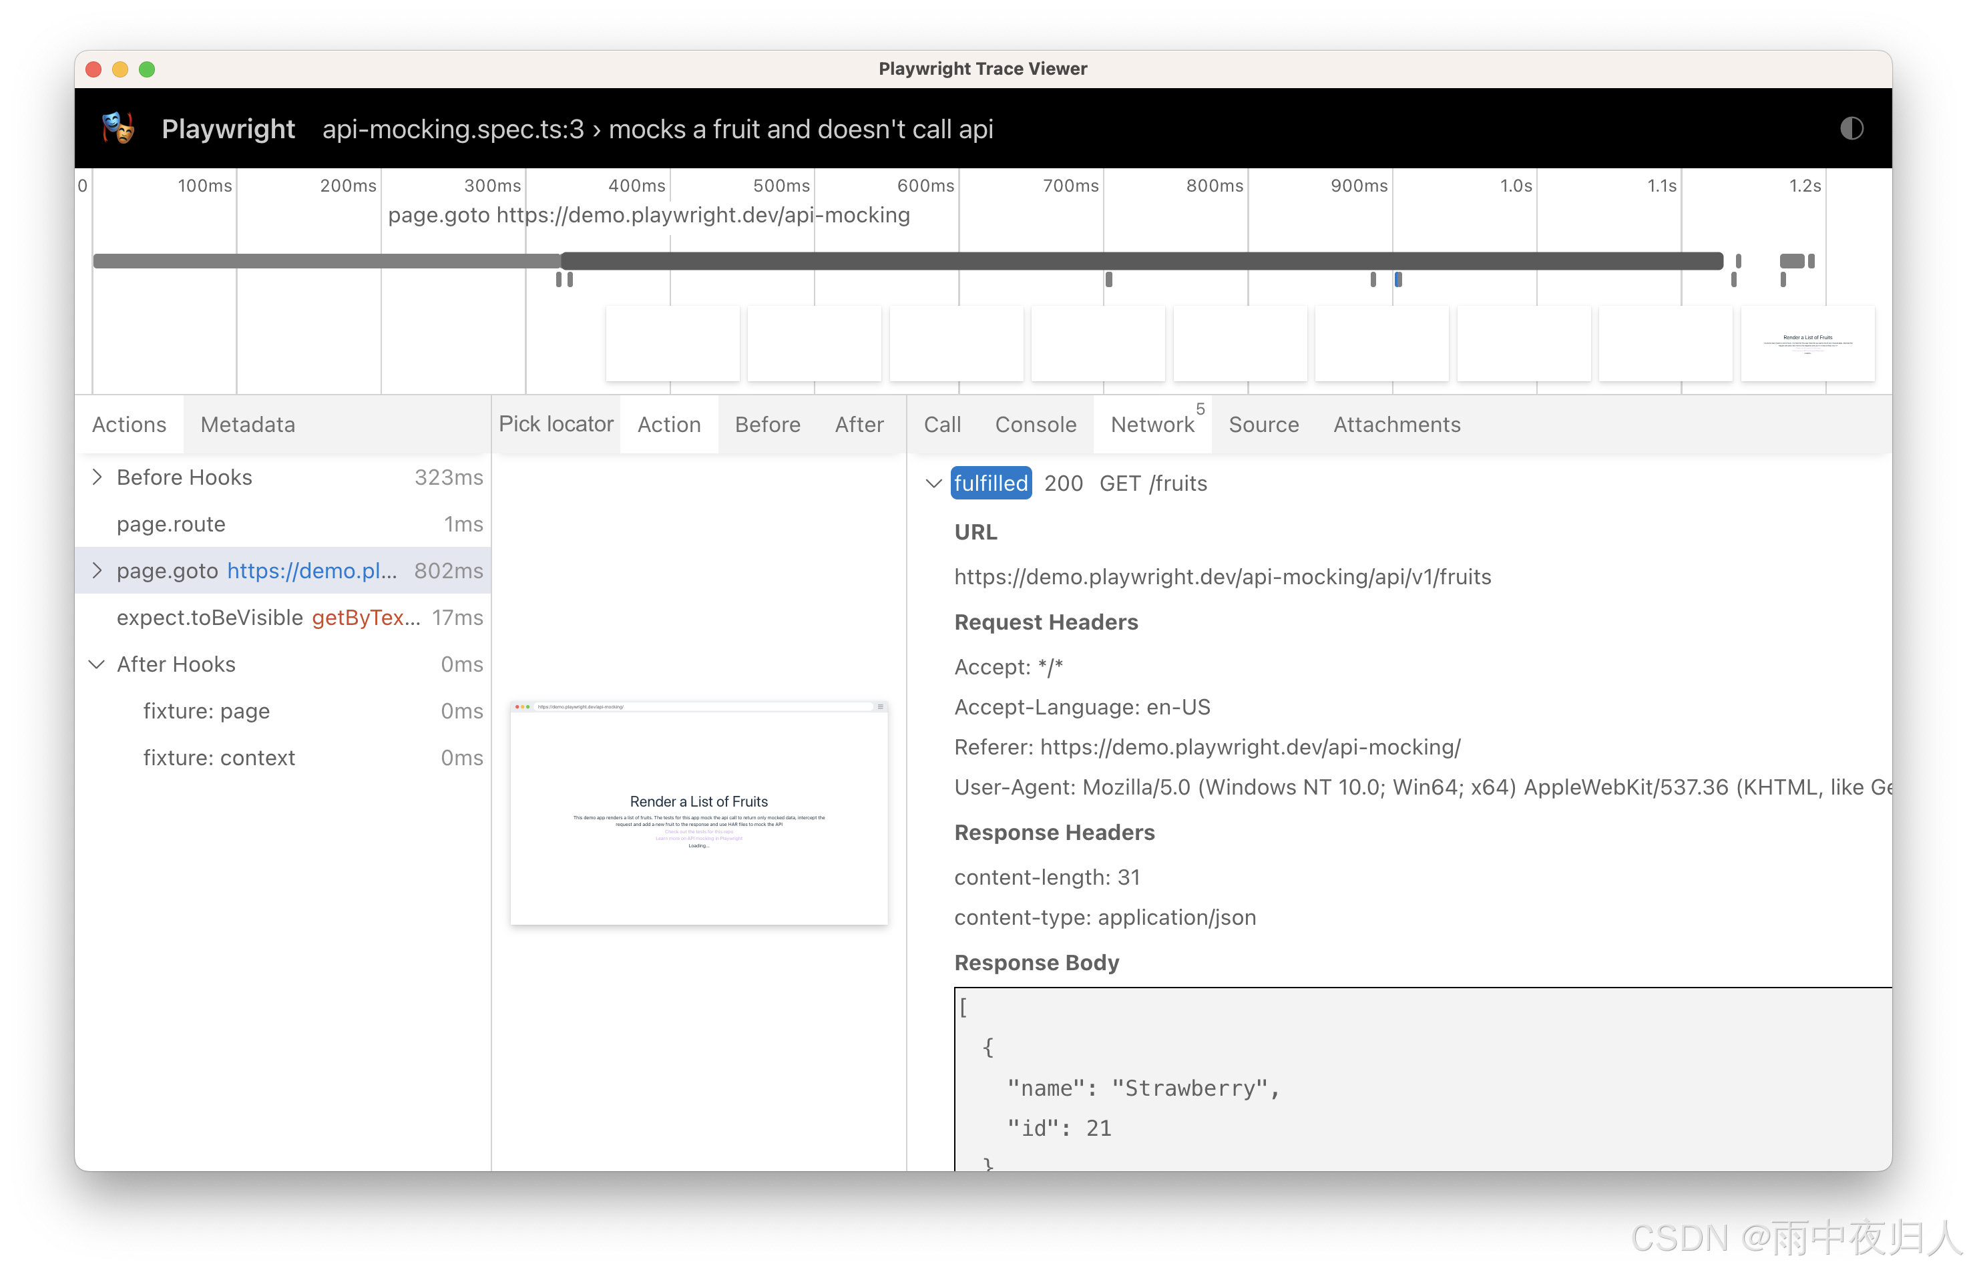Collapse the After Hooks group
1967x1270 pixels.
click(97, 664)
